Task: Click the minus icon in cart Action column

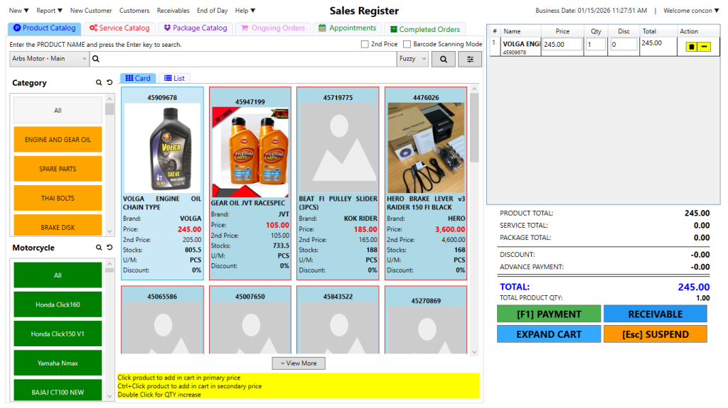Action: click(704, 46)
